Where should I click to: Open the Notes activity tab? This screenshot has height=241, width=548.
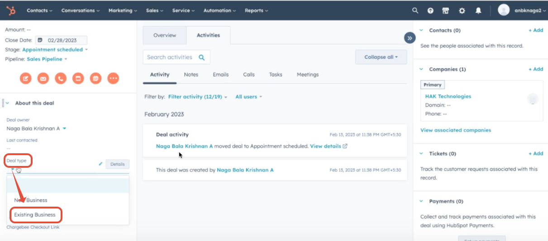191,75
